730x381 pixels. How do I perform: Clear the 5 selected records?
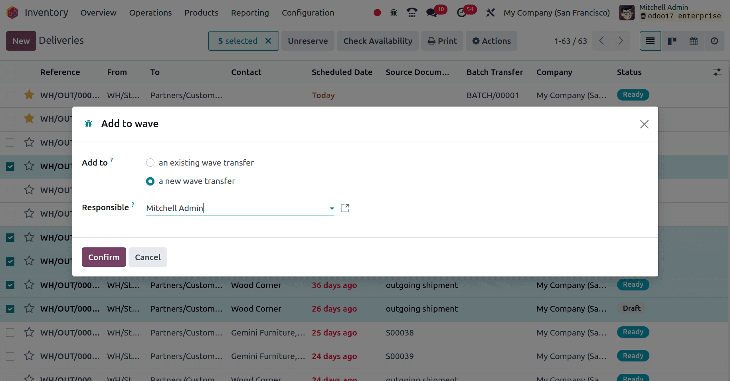268,41
